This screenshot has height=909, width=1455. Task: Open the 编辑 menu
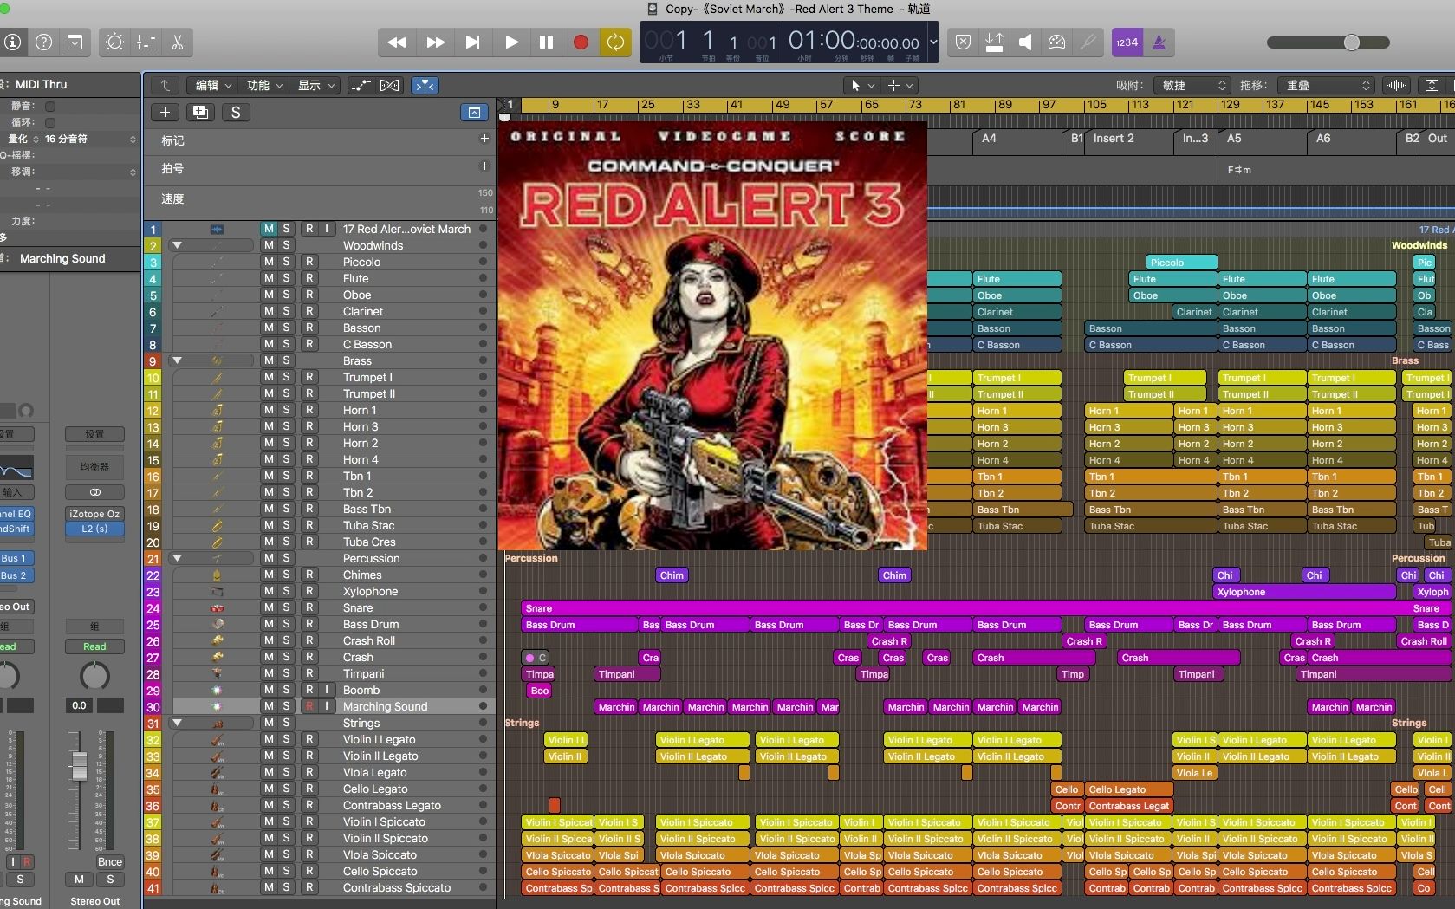click(x=213, y=85)
